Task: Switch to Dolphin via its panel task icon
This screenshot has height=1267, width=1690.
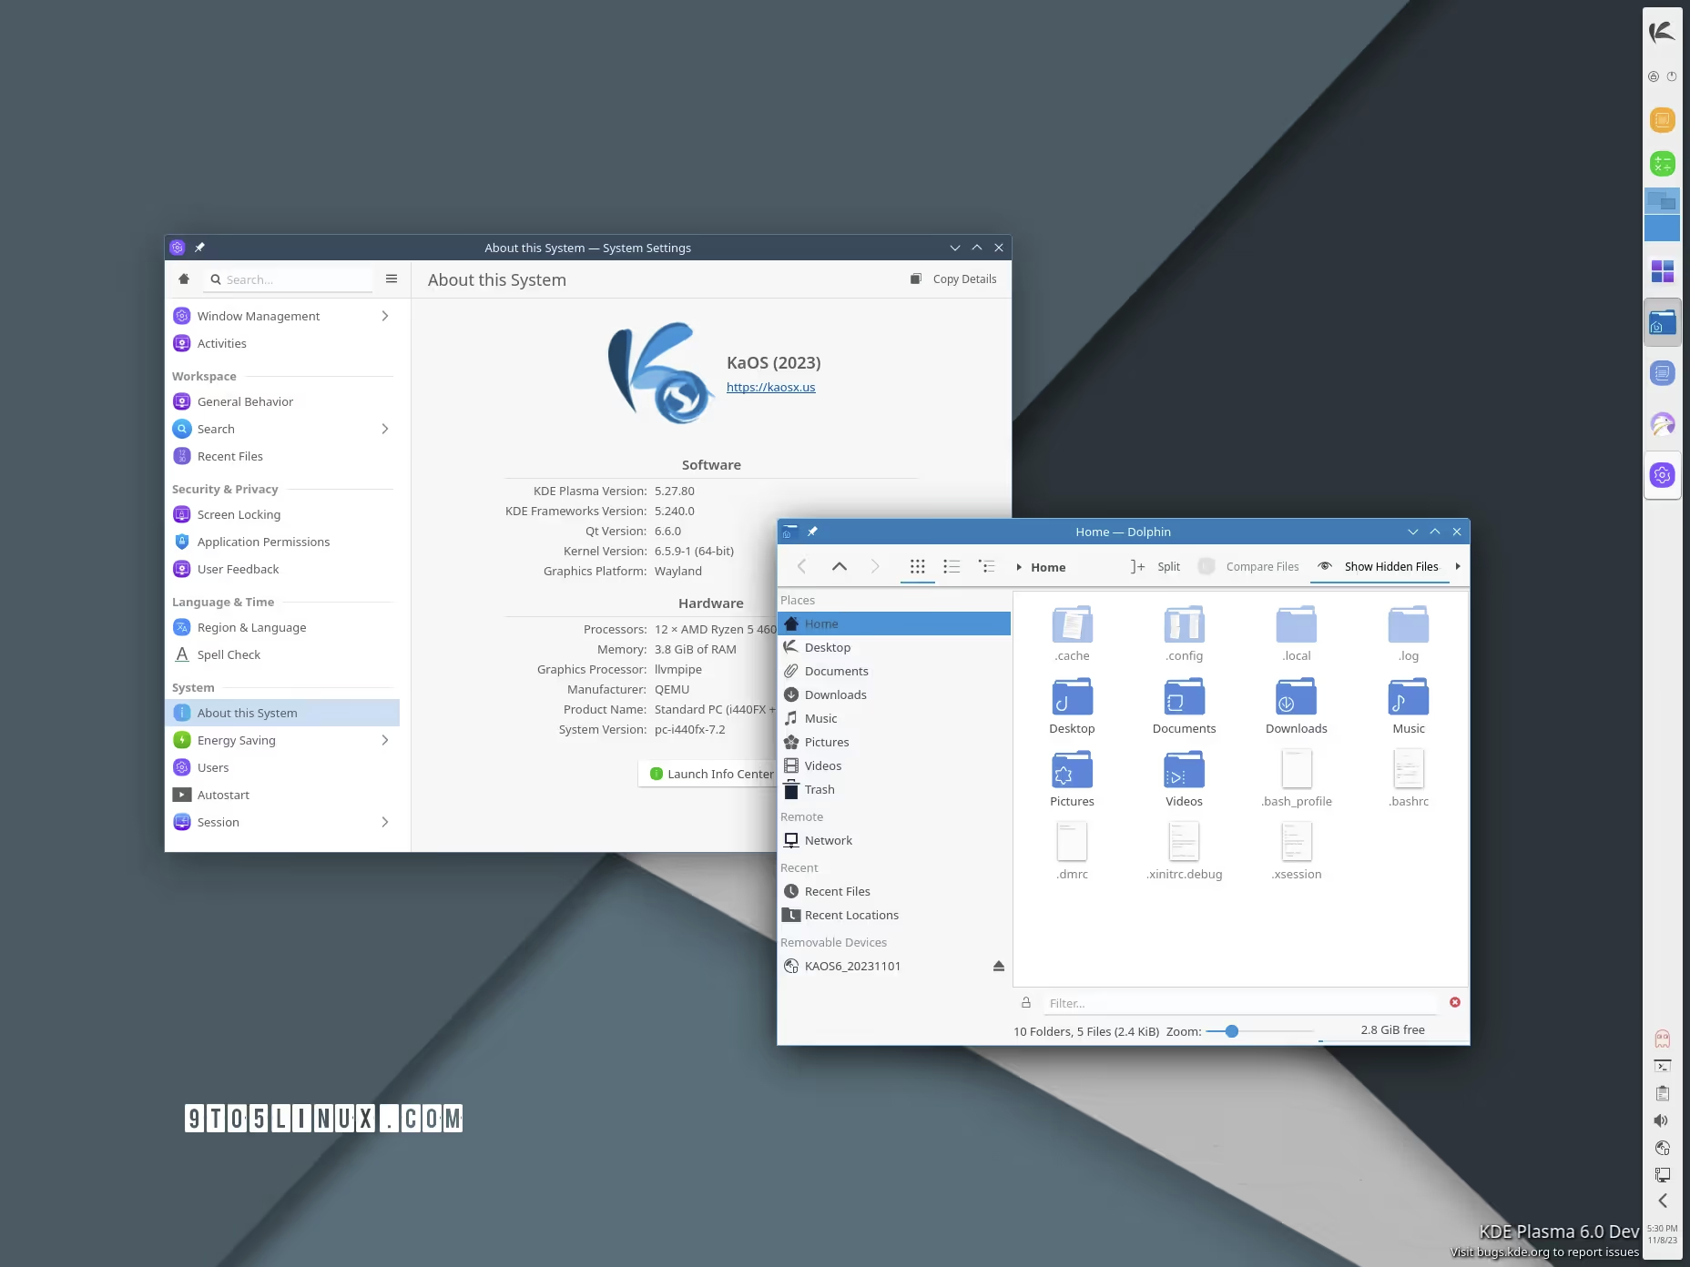Action: (x=1662, y=323)
